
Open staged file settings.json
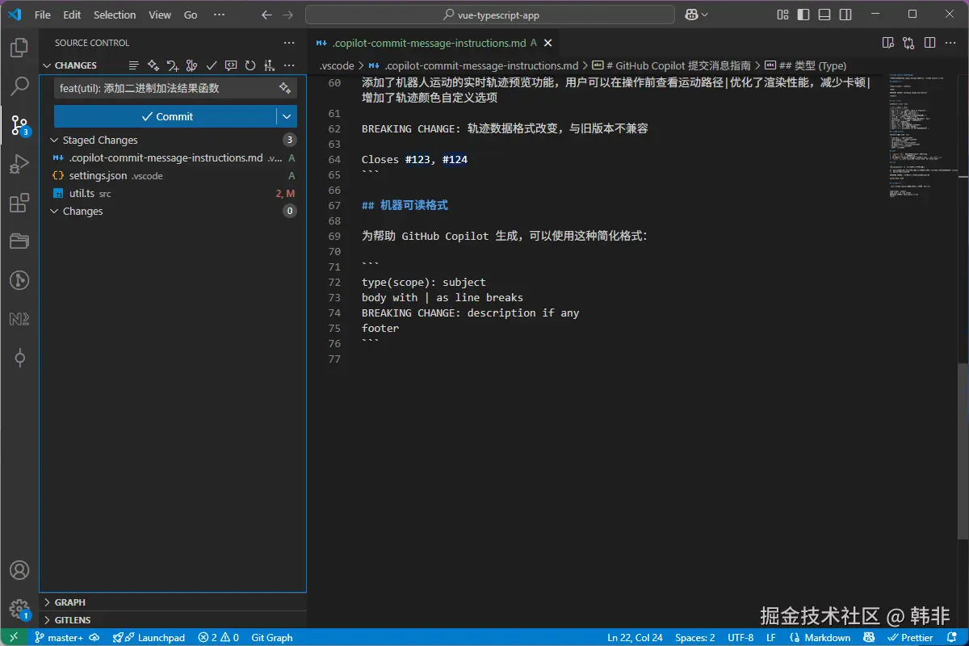point(173,175)
